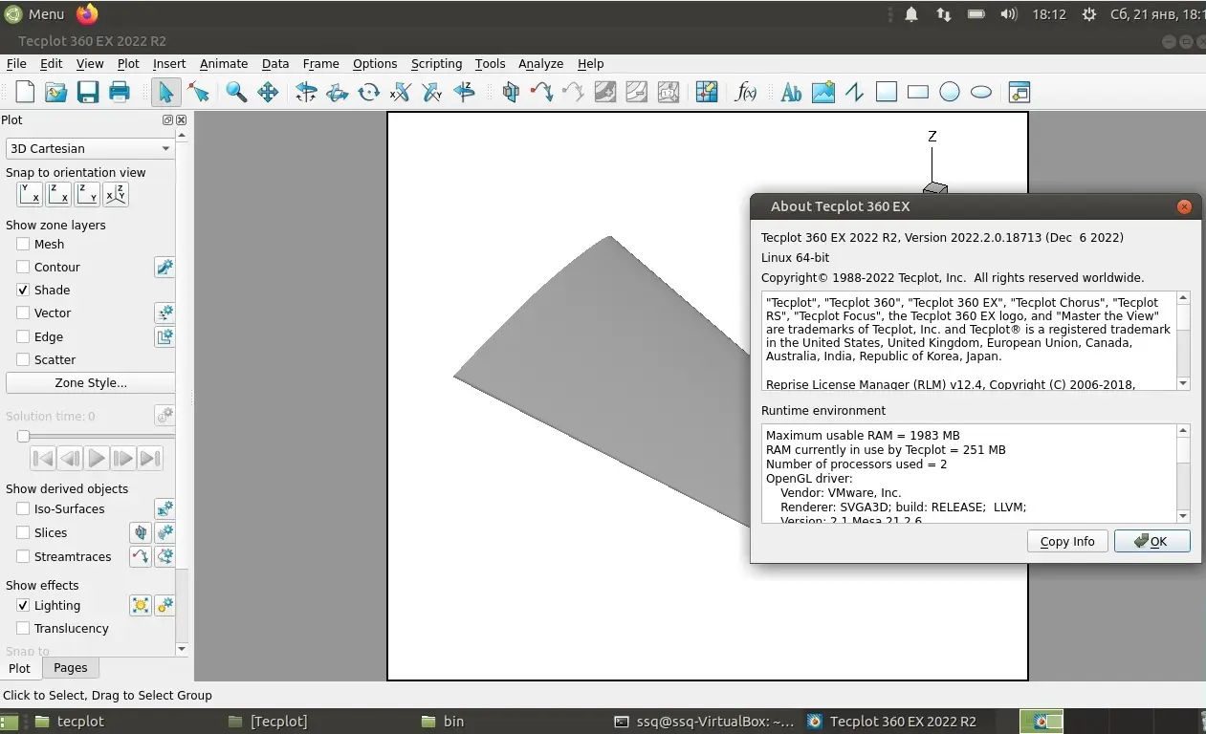Image resolution: width=1206 pixels, height=734 pixels.
Task: Choose the Rollerball rotate tool
Action: click(x=338, y=93)
